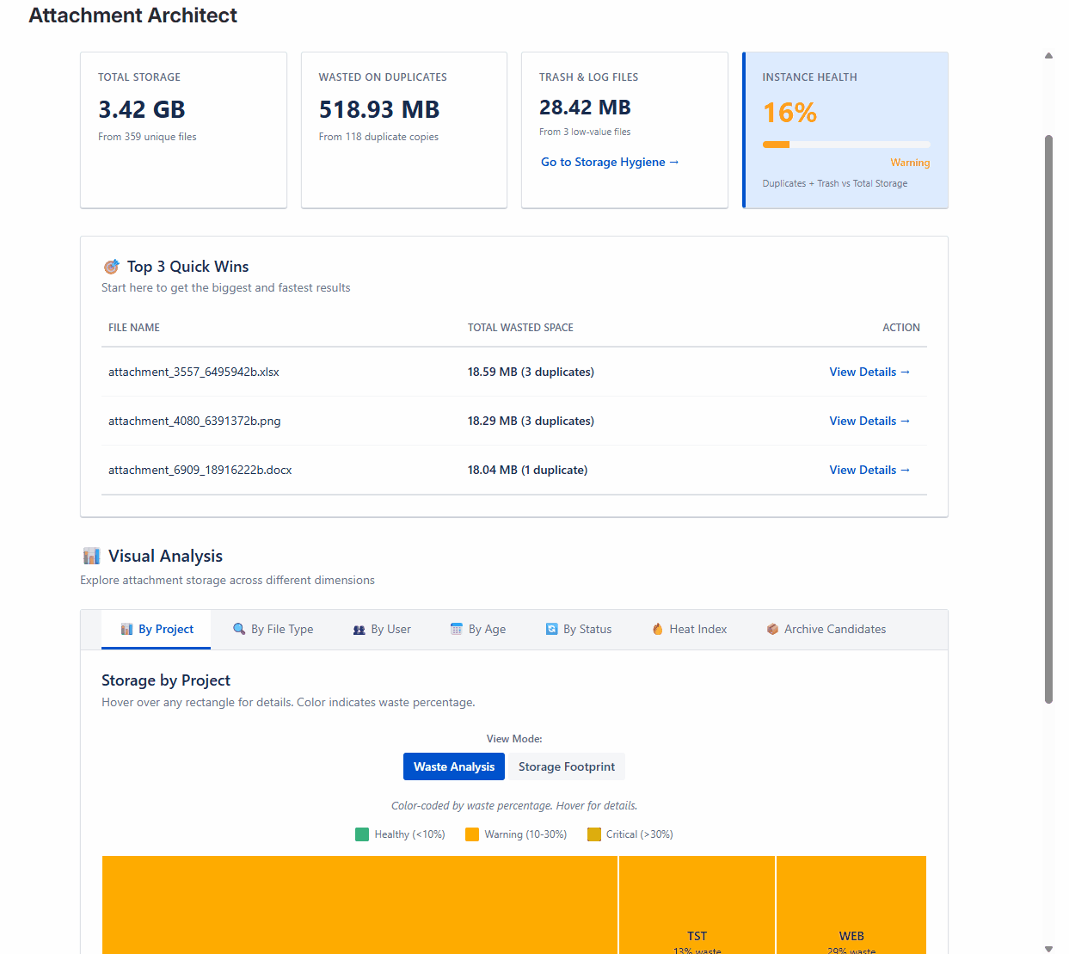Select the Waste Analysis view mode
This screenshot has width=1069, height=954.
coord(453,766)
